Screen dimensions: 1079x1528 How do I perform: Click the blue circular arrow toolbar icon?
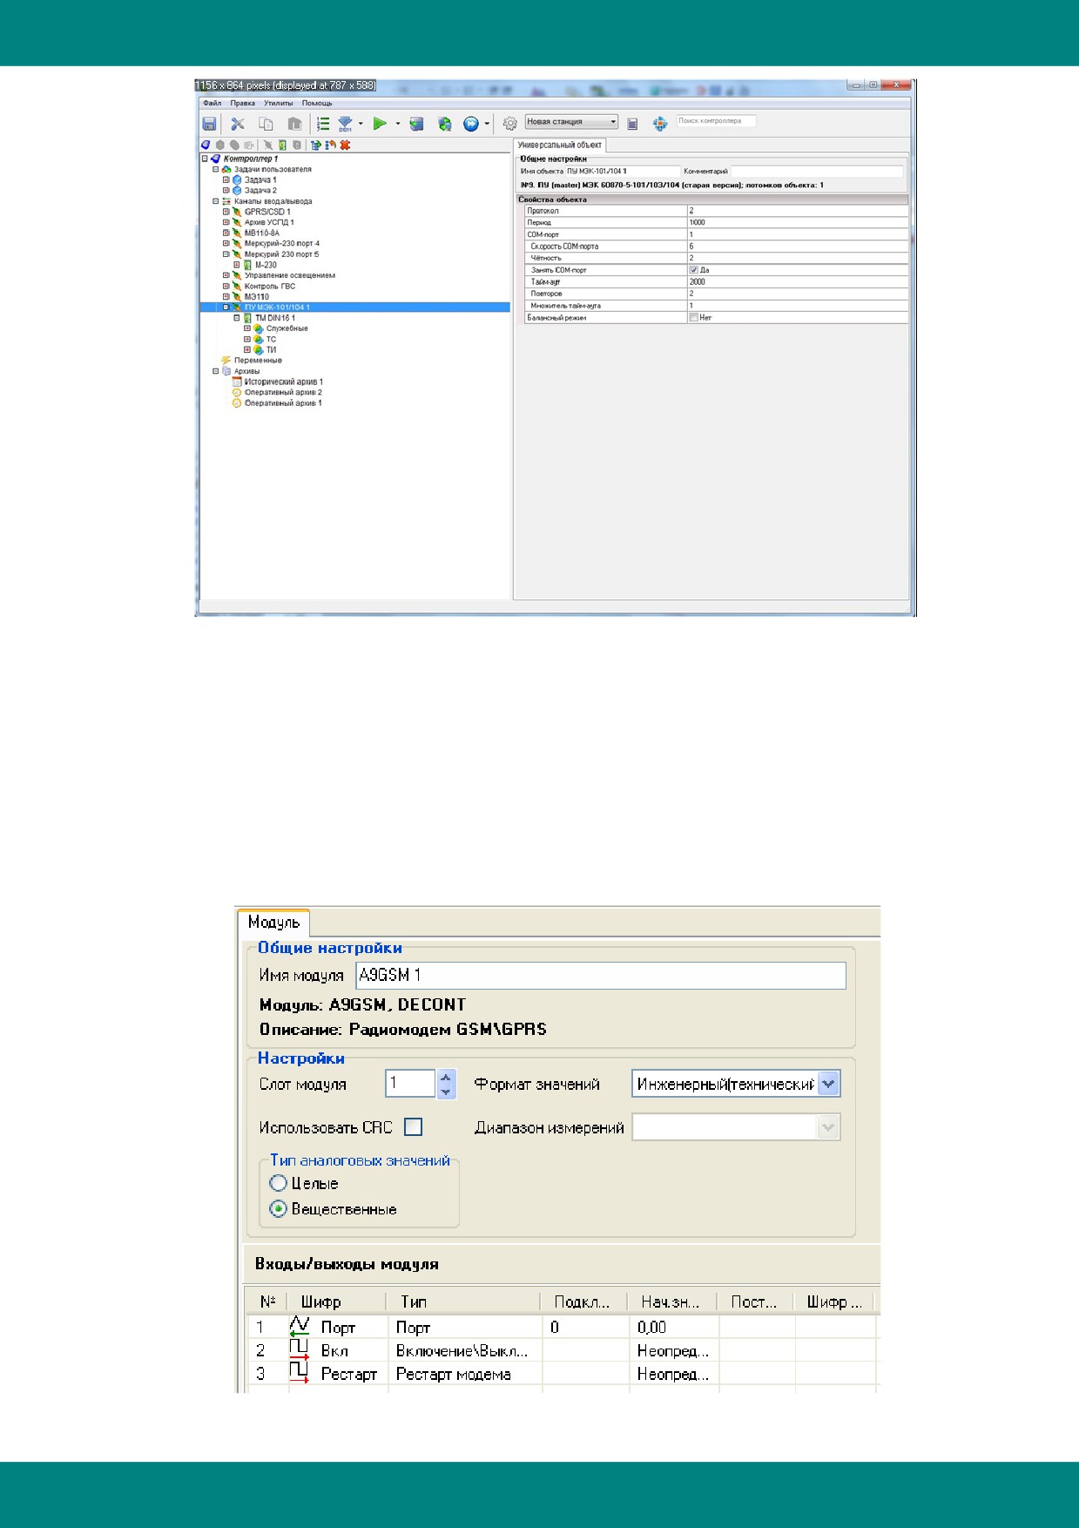point(471,124)
